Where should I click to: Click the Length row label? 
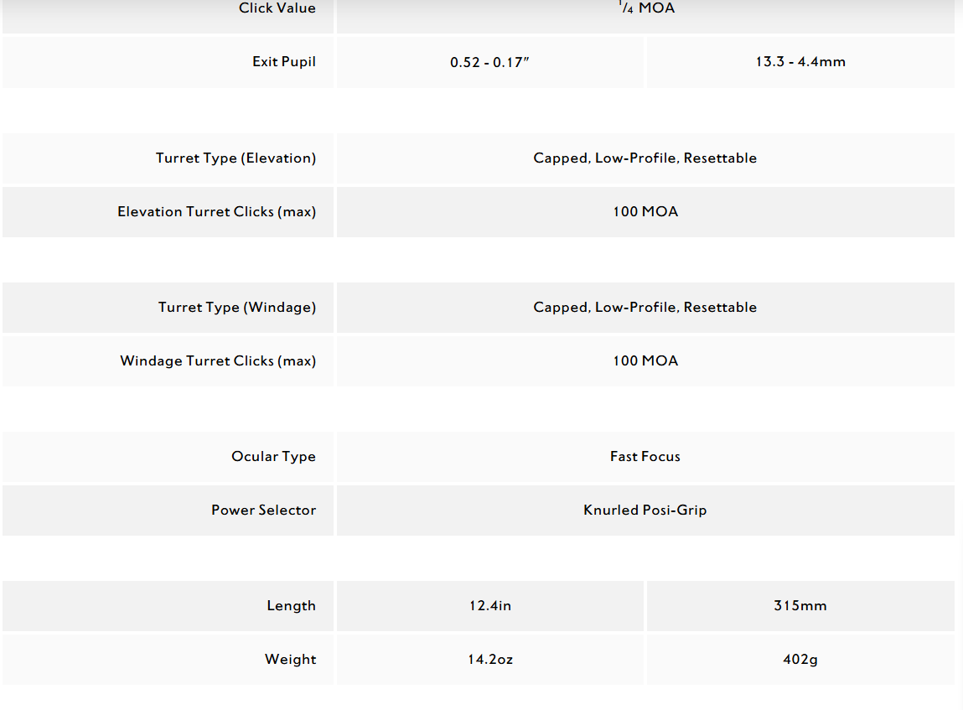[291, 606]
